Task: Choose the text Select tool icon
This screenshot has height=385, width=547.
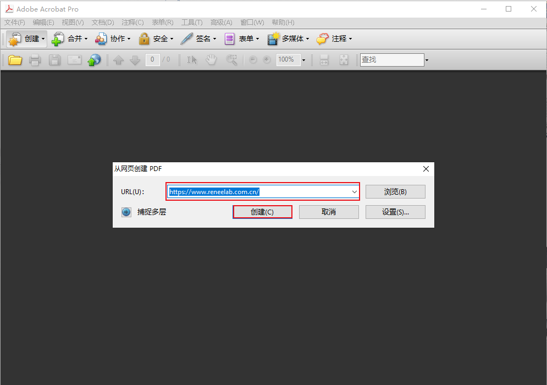Action: tap(192, 60)
